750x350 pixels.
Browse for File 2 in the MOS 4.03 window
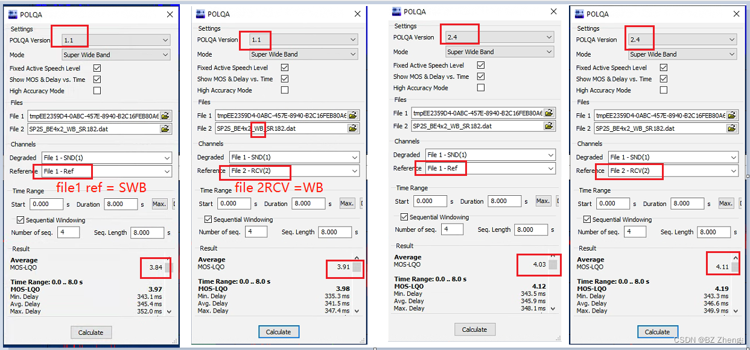[x=548, y=125]
